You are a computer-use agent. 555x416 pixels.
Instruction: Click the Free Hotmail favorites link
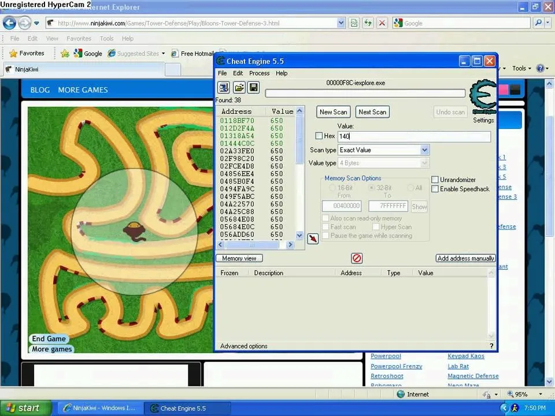[x=193, y=53]
